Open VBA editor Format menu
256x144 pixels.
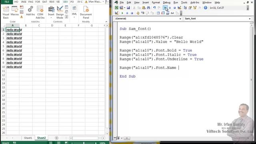(x=156, y=3)
